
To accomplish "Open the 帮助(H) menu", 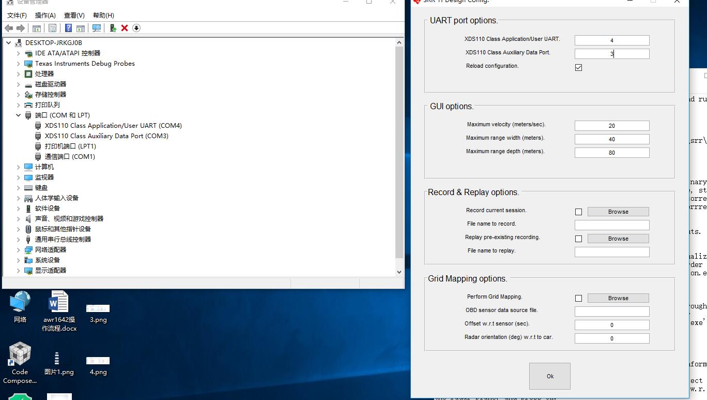I will 103,16.
